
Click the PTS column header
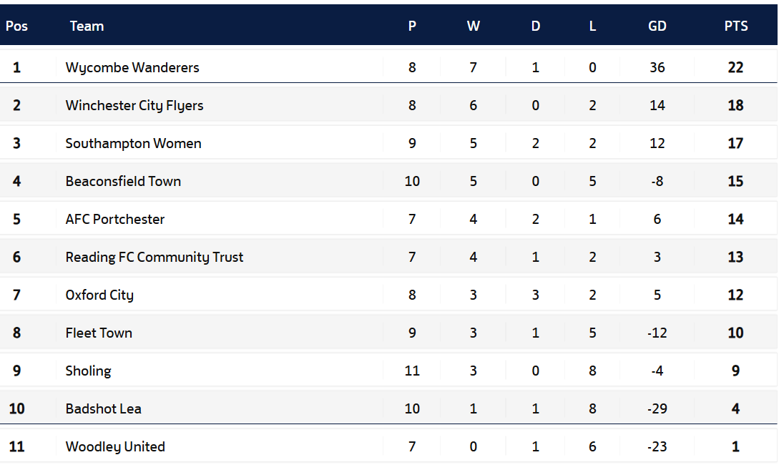735,26
